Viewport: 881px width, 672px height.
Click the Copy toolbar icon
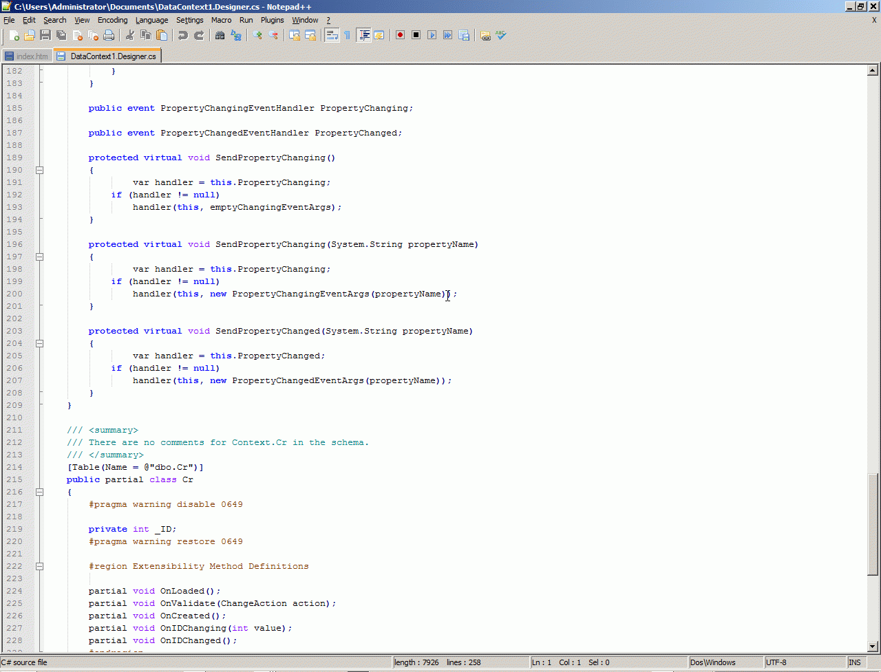pos(145,35)
